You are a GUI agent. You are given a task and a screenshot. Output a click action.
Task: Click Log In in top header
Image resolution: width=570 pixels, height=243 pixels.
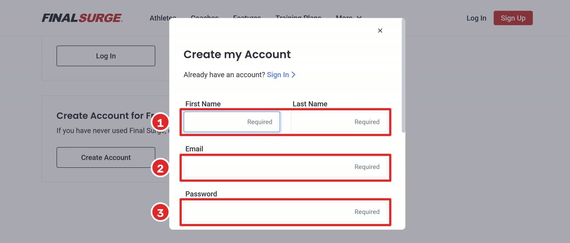pos(476,18)
